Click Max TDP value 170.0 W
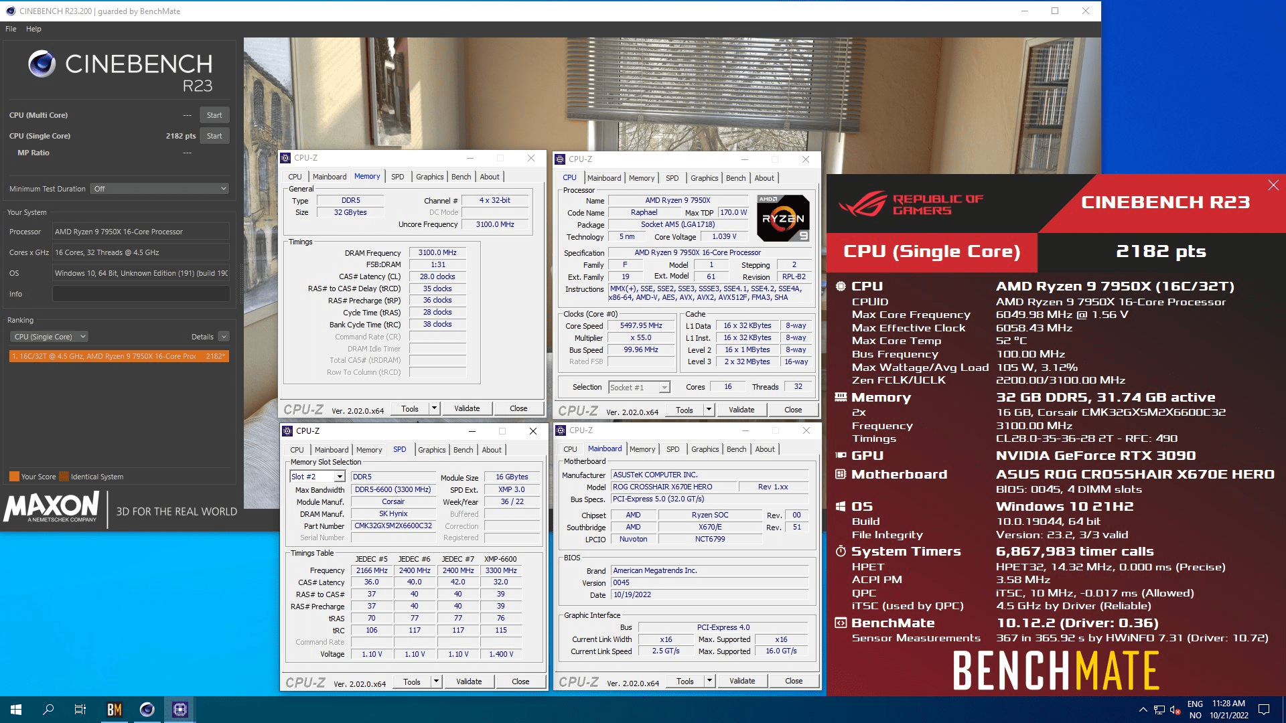The width and height of the screenshot is (1286, 723). [733, 213]
